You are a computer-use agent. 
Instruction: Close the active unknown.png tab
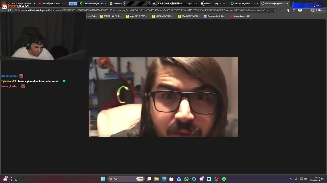click(x=287, y=4)
